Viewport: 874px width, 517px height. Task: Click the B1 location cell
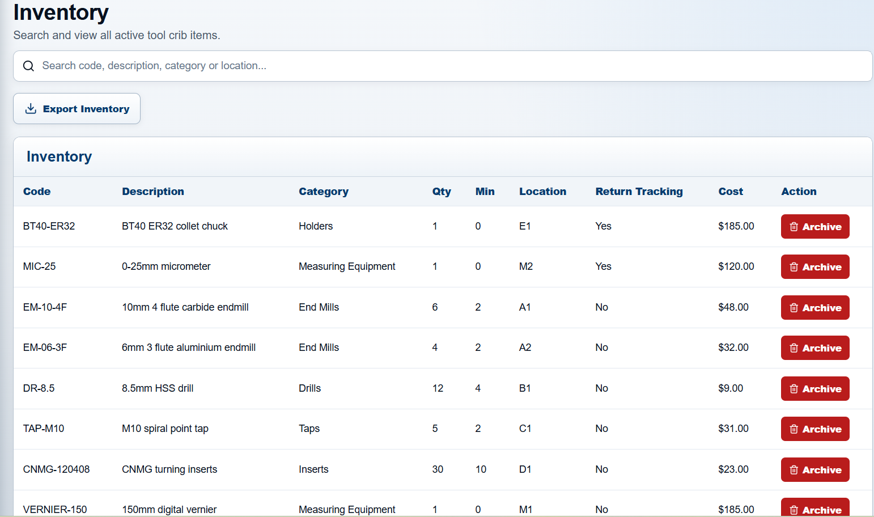[x=525, y=388]
